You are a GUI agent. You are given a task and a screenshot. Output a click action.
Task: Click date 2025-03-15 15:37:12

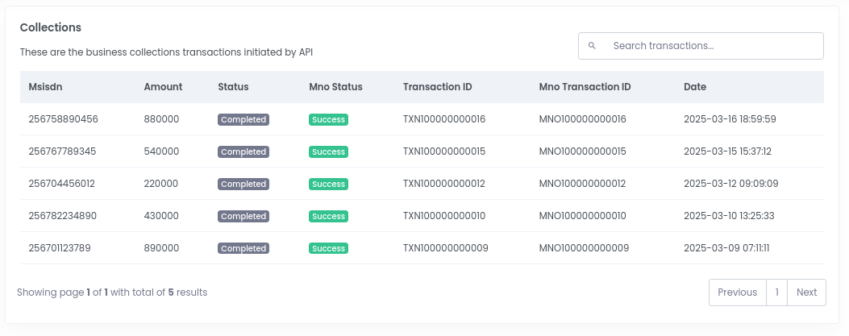click(728, 151)
